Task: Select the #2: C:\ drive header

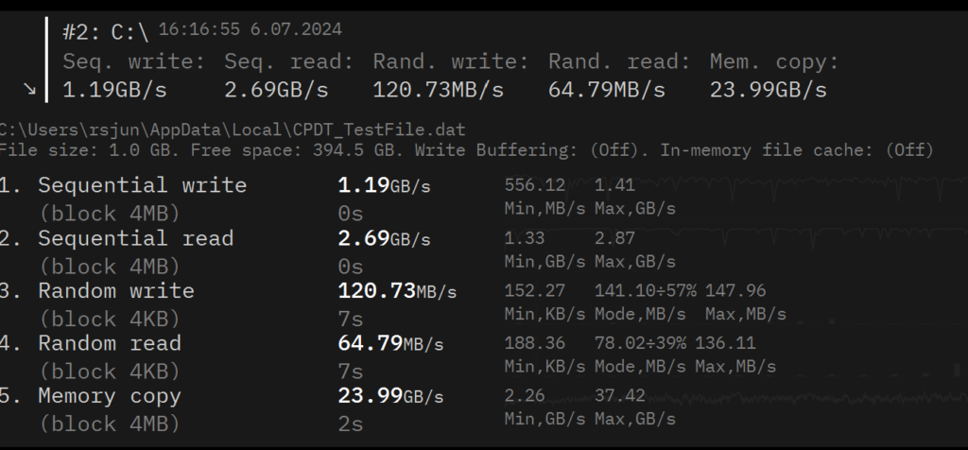Action: (x=106, y=33)
